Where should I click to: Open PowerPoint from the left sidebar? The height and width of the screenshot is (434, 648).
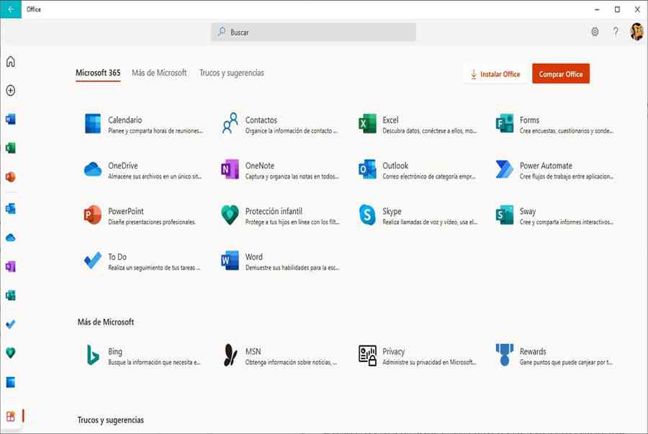10,176
